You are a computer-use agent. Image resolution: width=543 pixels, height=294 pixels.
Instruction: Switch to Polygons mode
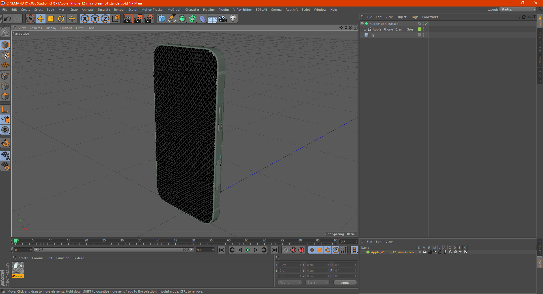point(5,96)
